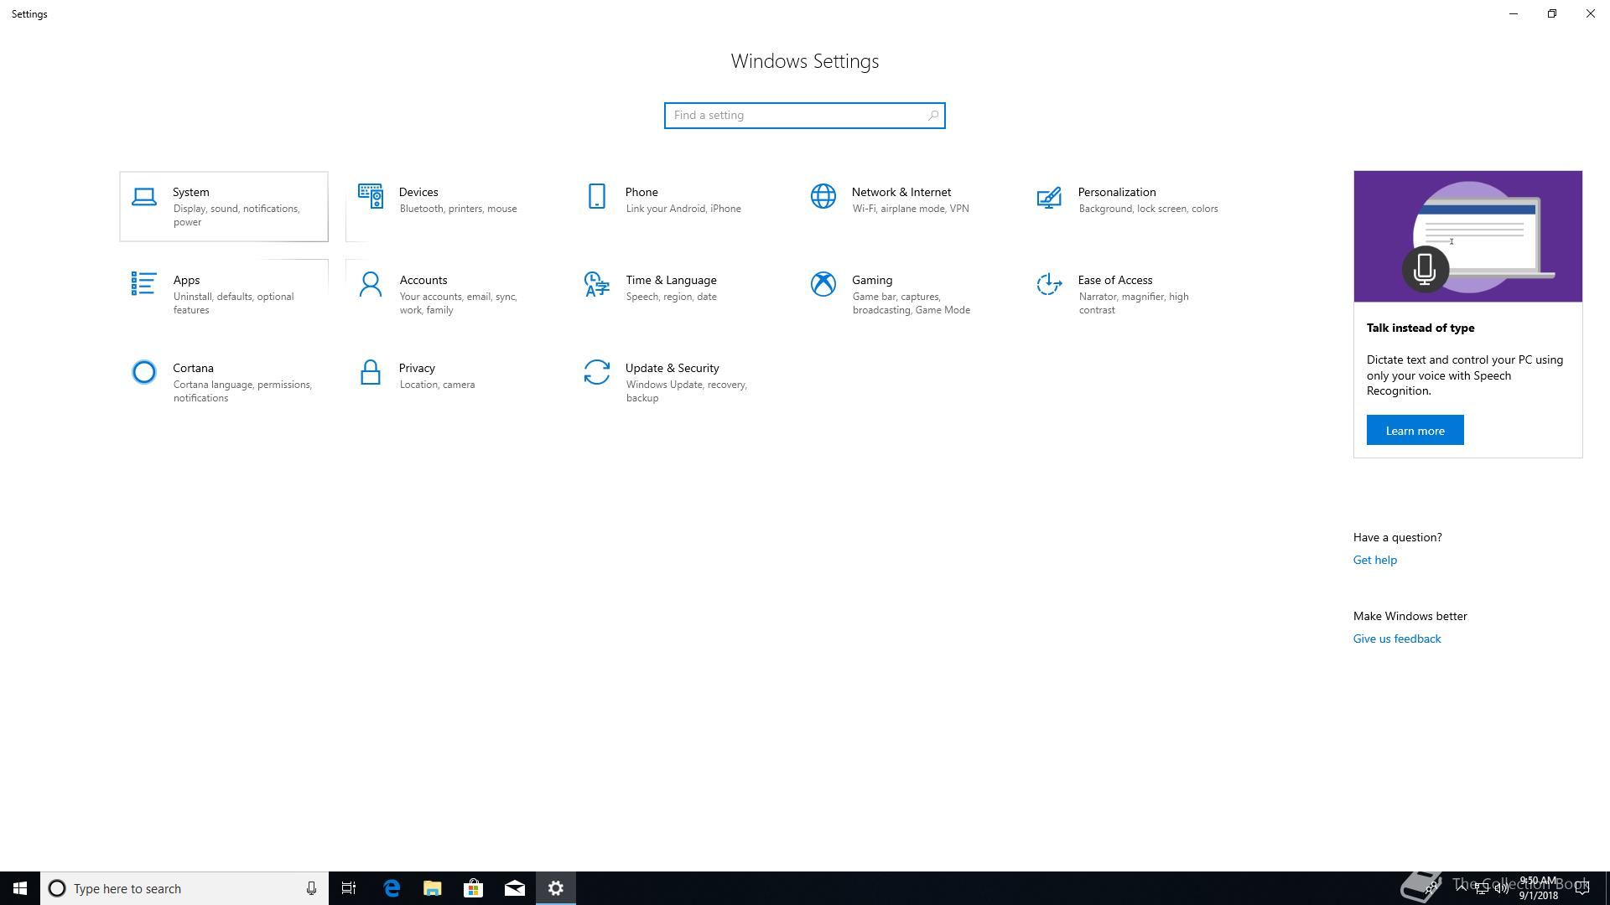Click the 'Have a question?' text

(1398, 538)
